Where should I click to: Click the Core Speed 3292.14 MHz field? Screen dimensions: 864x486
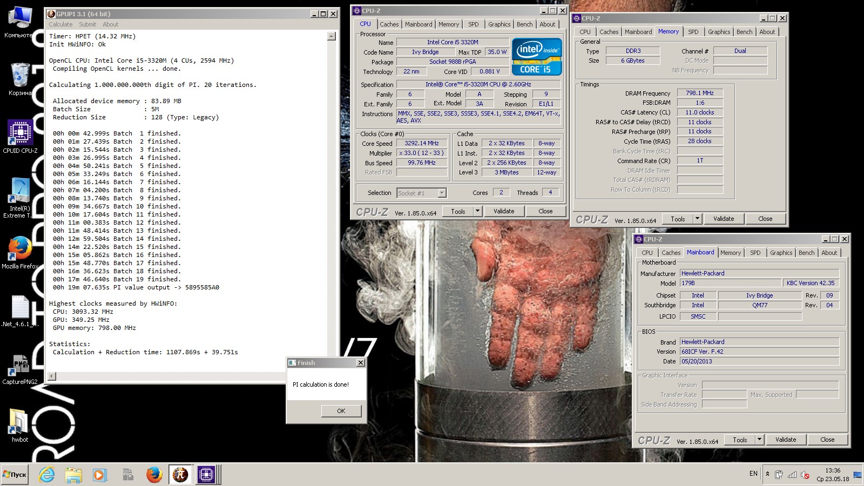click(422, 143)
